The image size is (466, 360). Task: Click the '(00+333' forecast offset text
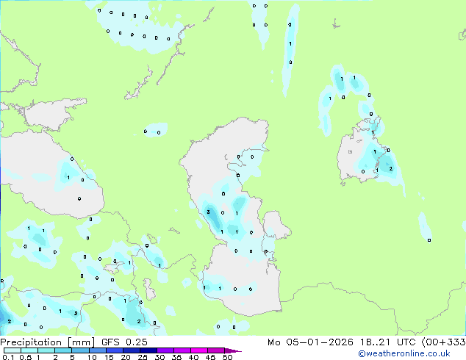443,342
